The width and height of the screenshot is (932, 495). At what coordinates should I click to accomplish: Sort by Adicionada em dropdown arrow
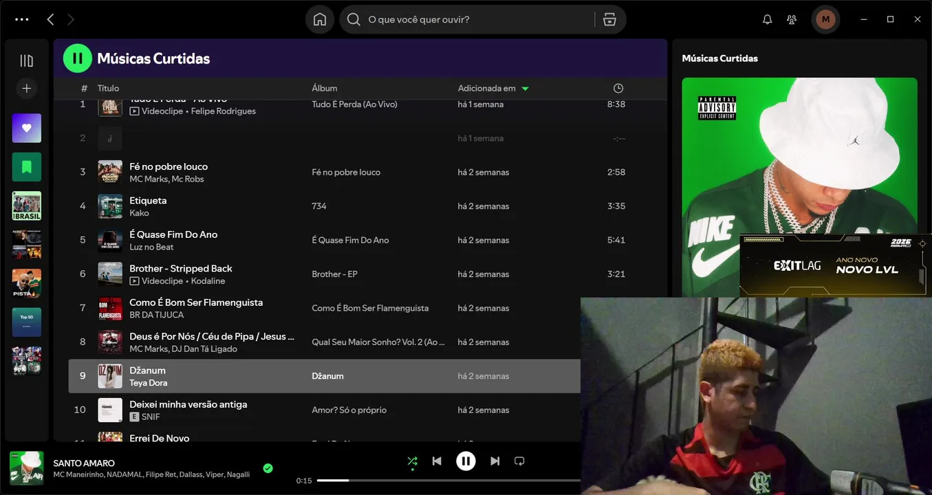tap(525, 89)
